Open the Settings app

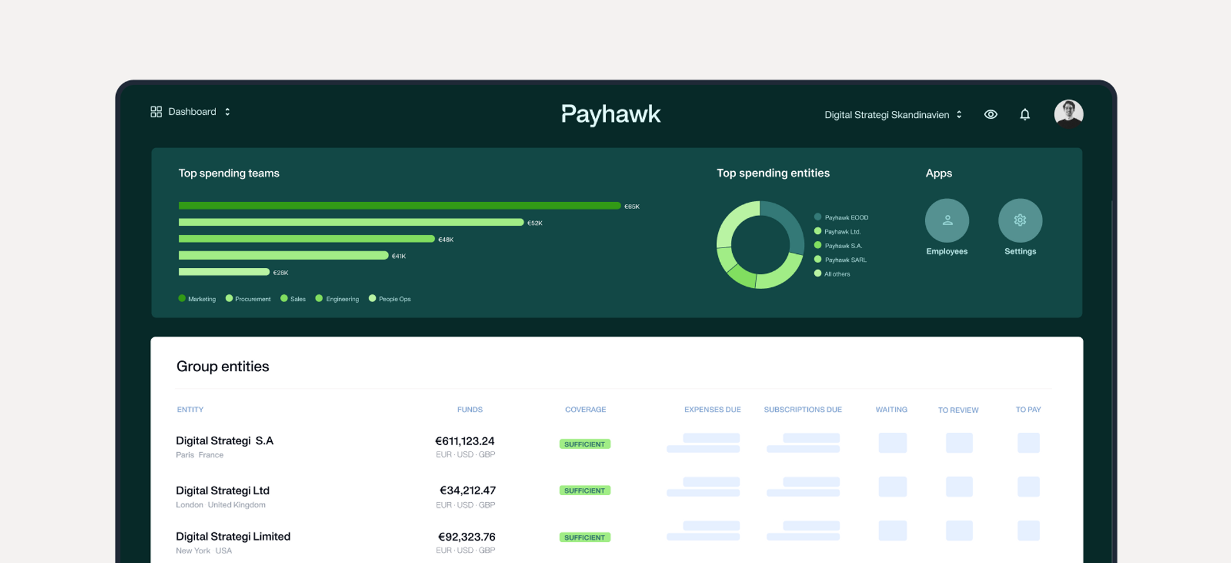pyautogui.click(x=1020, y=220)
